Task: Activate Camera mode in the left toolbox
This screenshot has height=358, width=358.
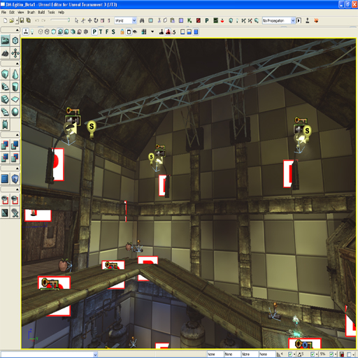Action: pyautogui.click(x=5, y=41)
